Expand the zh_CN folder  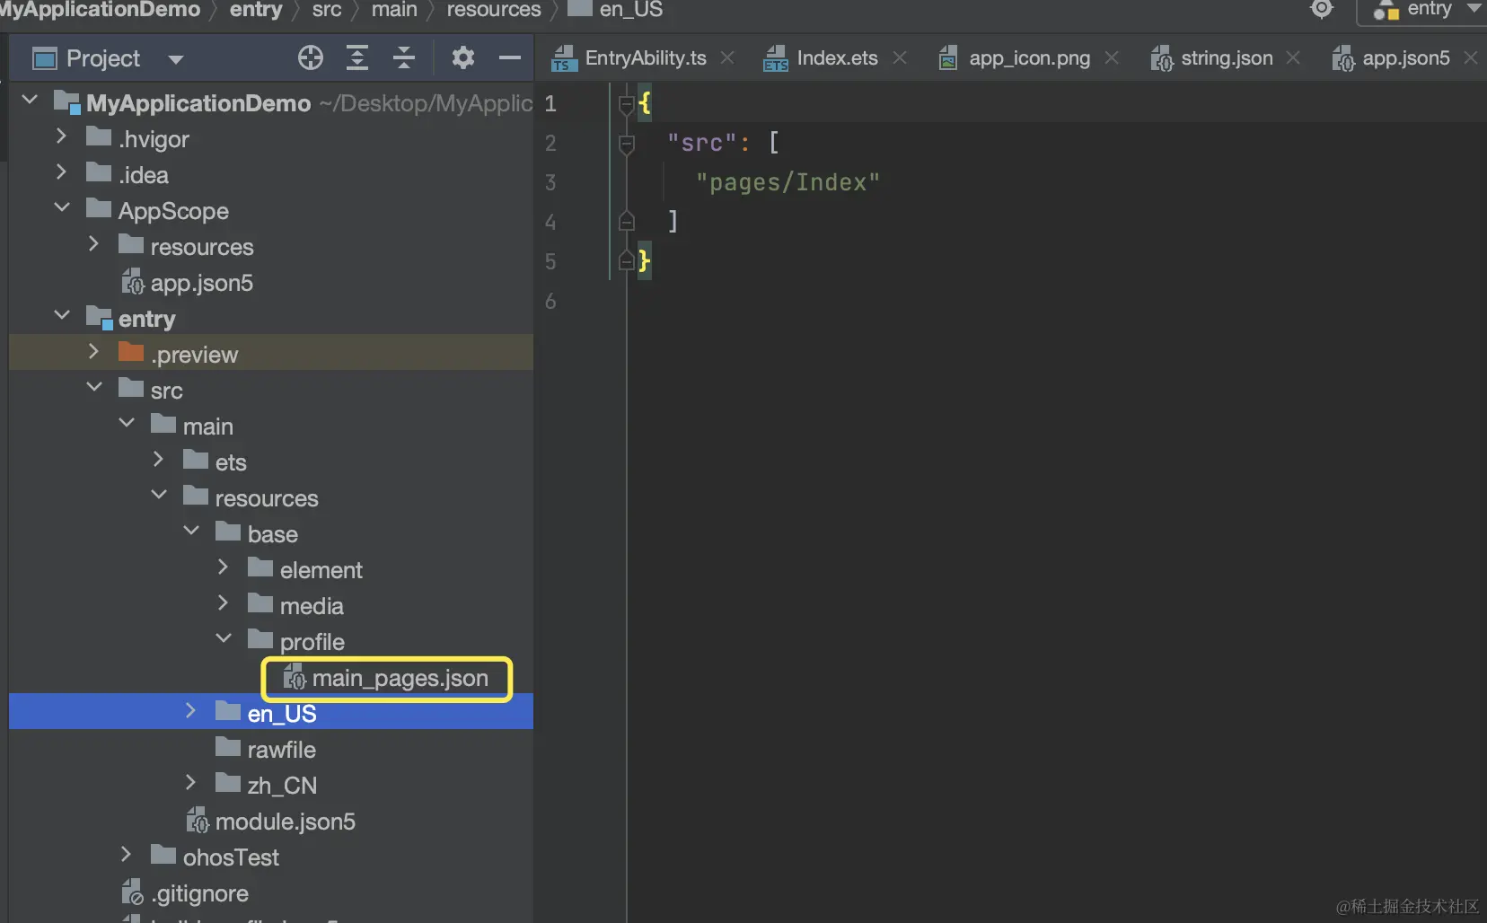(190, 783)
